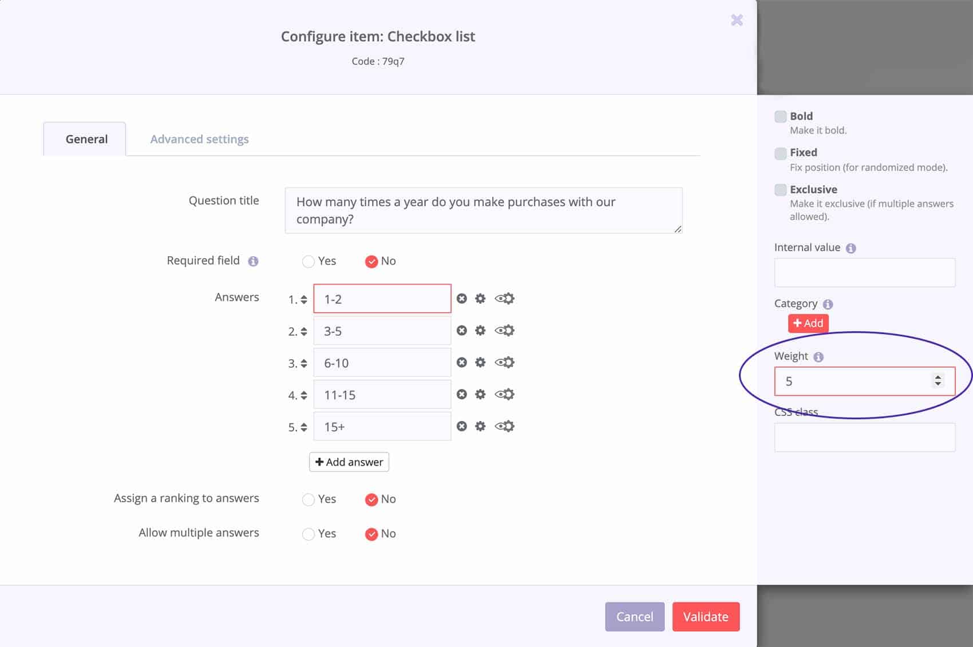The width and height of the screenshot is (973, 647).
Task: Open gear settings for answer 15+
Action: point(480,427)
